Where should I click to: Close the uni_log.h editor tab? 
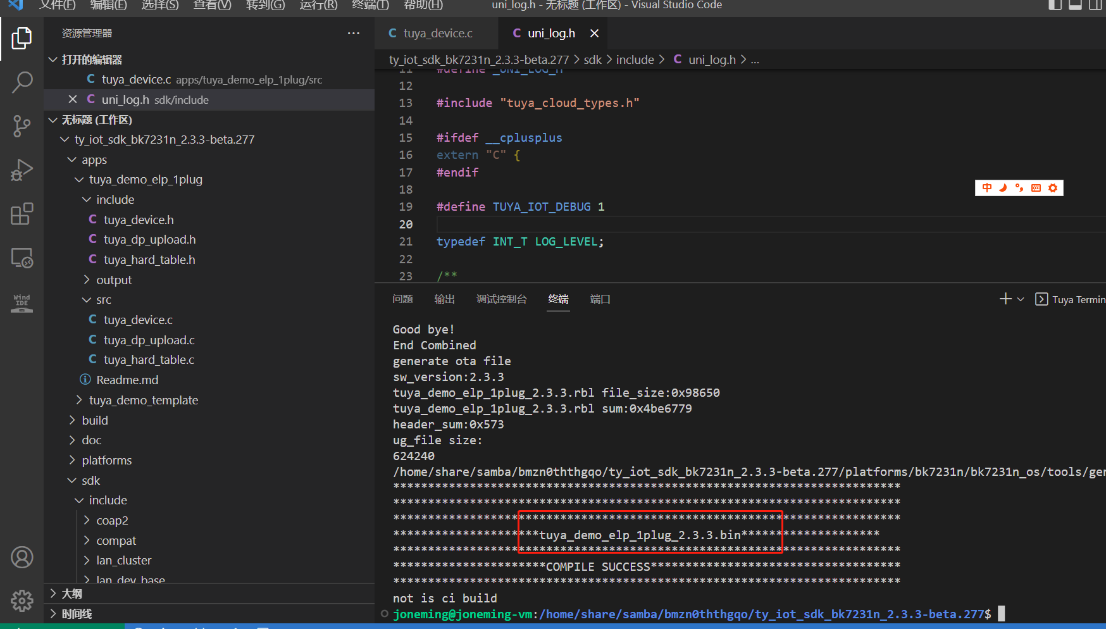point(594,34)
